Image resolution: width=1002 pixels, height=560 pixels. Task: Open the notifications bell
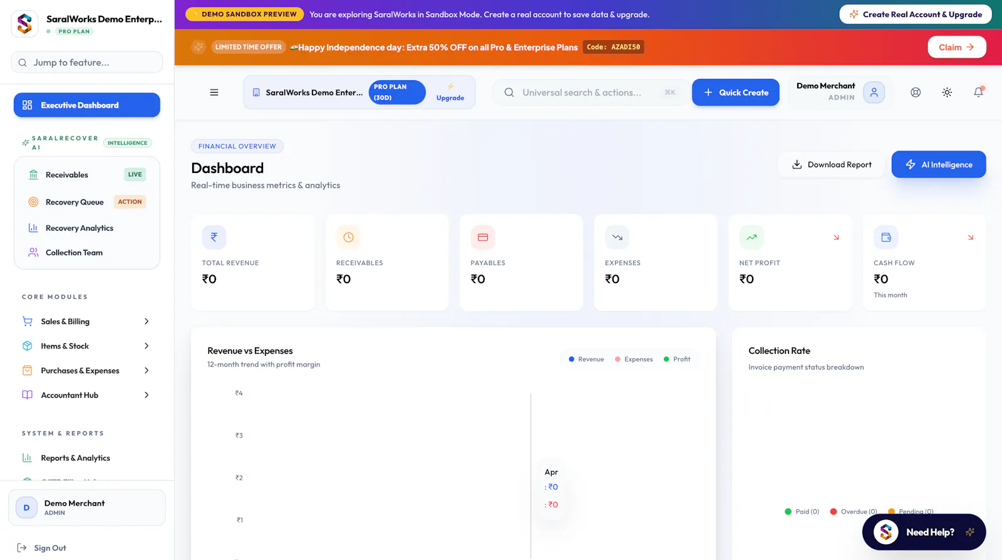[x=978, y=92]
